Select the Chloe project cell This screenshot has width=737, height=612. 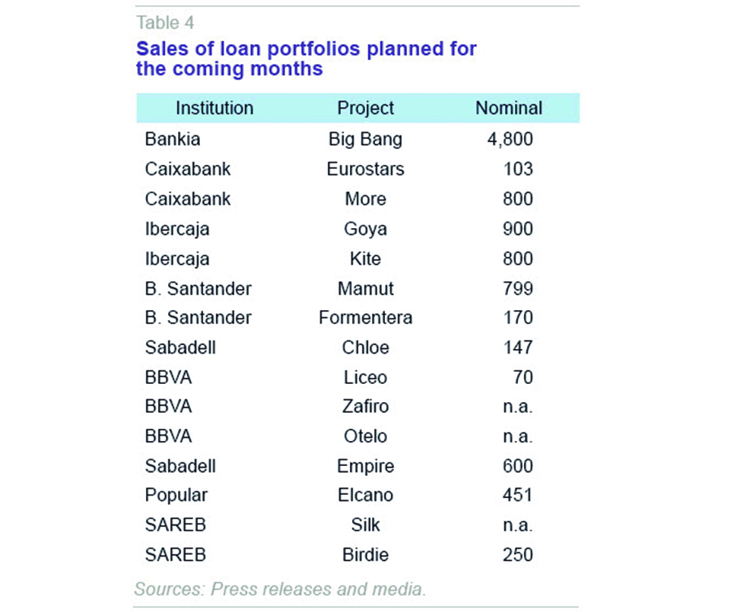coord(365,347)
